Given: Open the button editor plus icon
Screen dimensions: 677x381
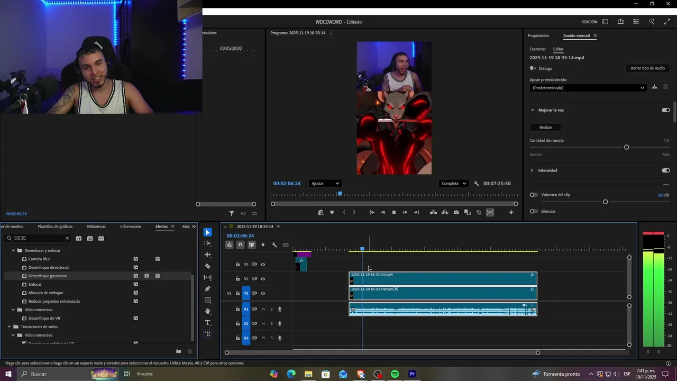Looking at the screenshot, I should [x=511, y=212].
